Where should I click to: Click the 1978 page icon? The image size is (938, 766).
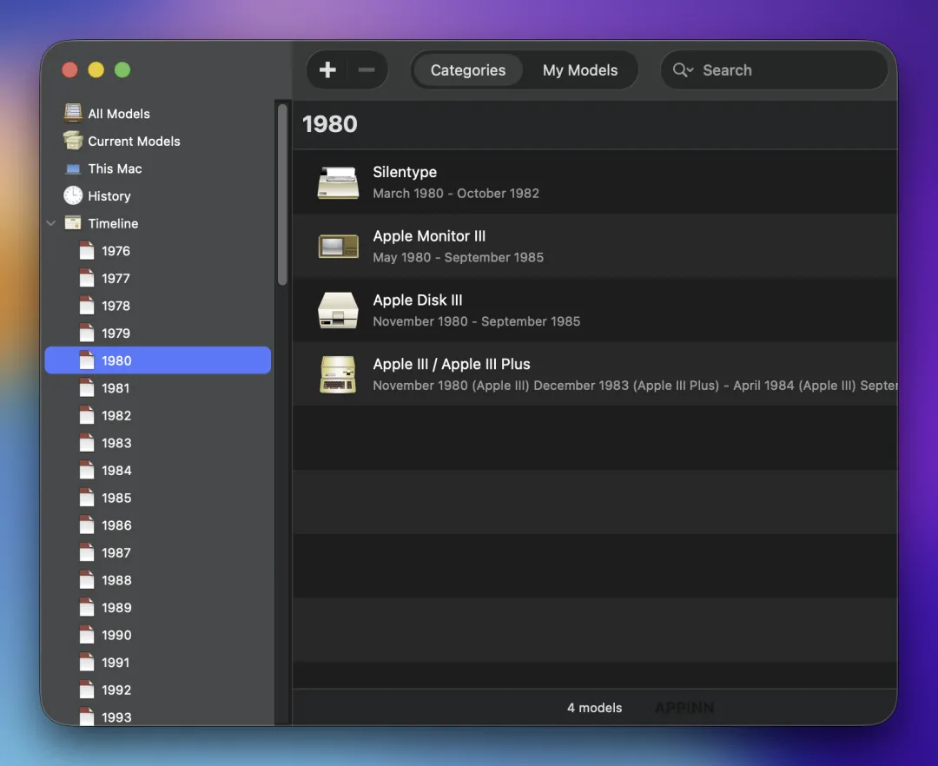click(87, 306)
